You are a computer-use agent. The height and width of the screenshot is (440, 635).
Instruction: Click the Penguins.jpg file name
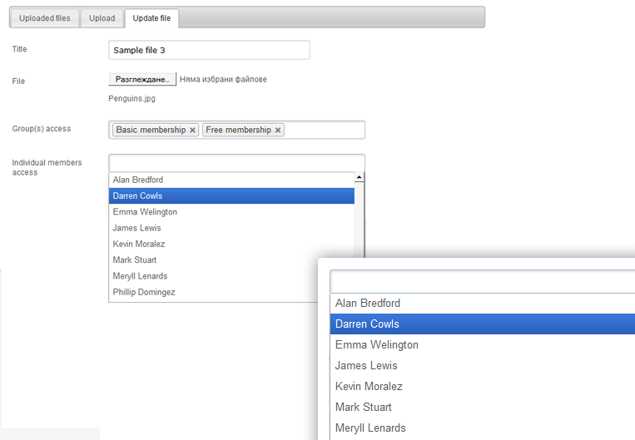131,98
